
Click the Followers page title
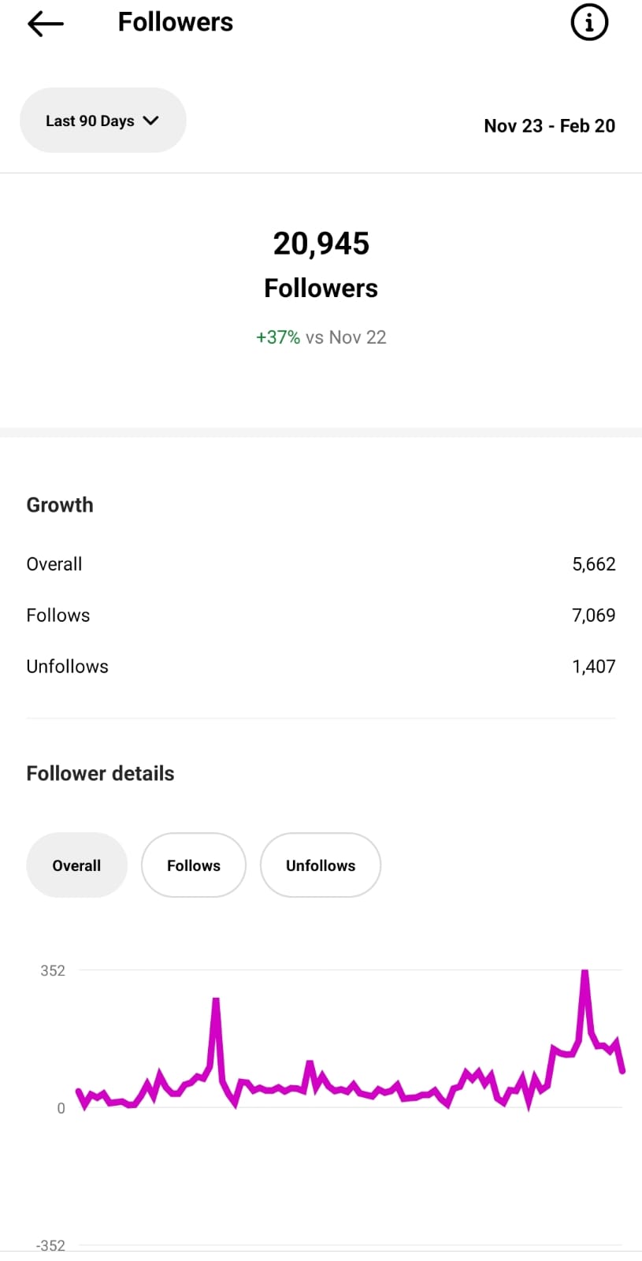176,22
